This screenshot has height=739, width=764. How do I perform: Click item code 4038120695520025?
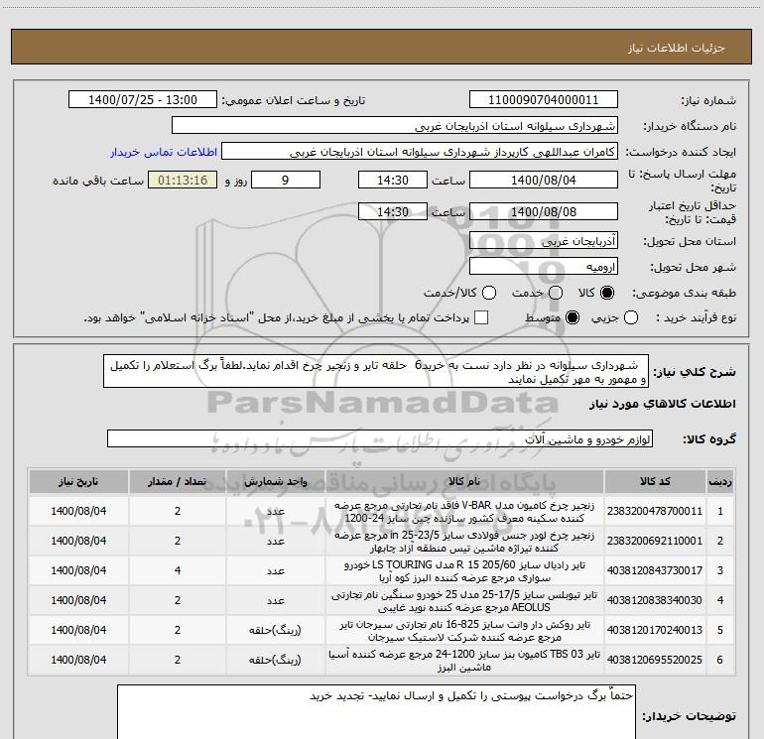[655, 660]
